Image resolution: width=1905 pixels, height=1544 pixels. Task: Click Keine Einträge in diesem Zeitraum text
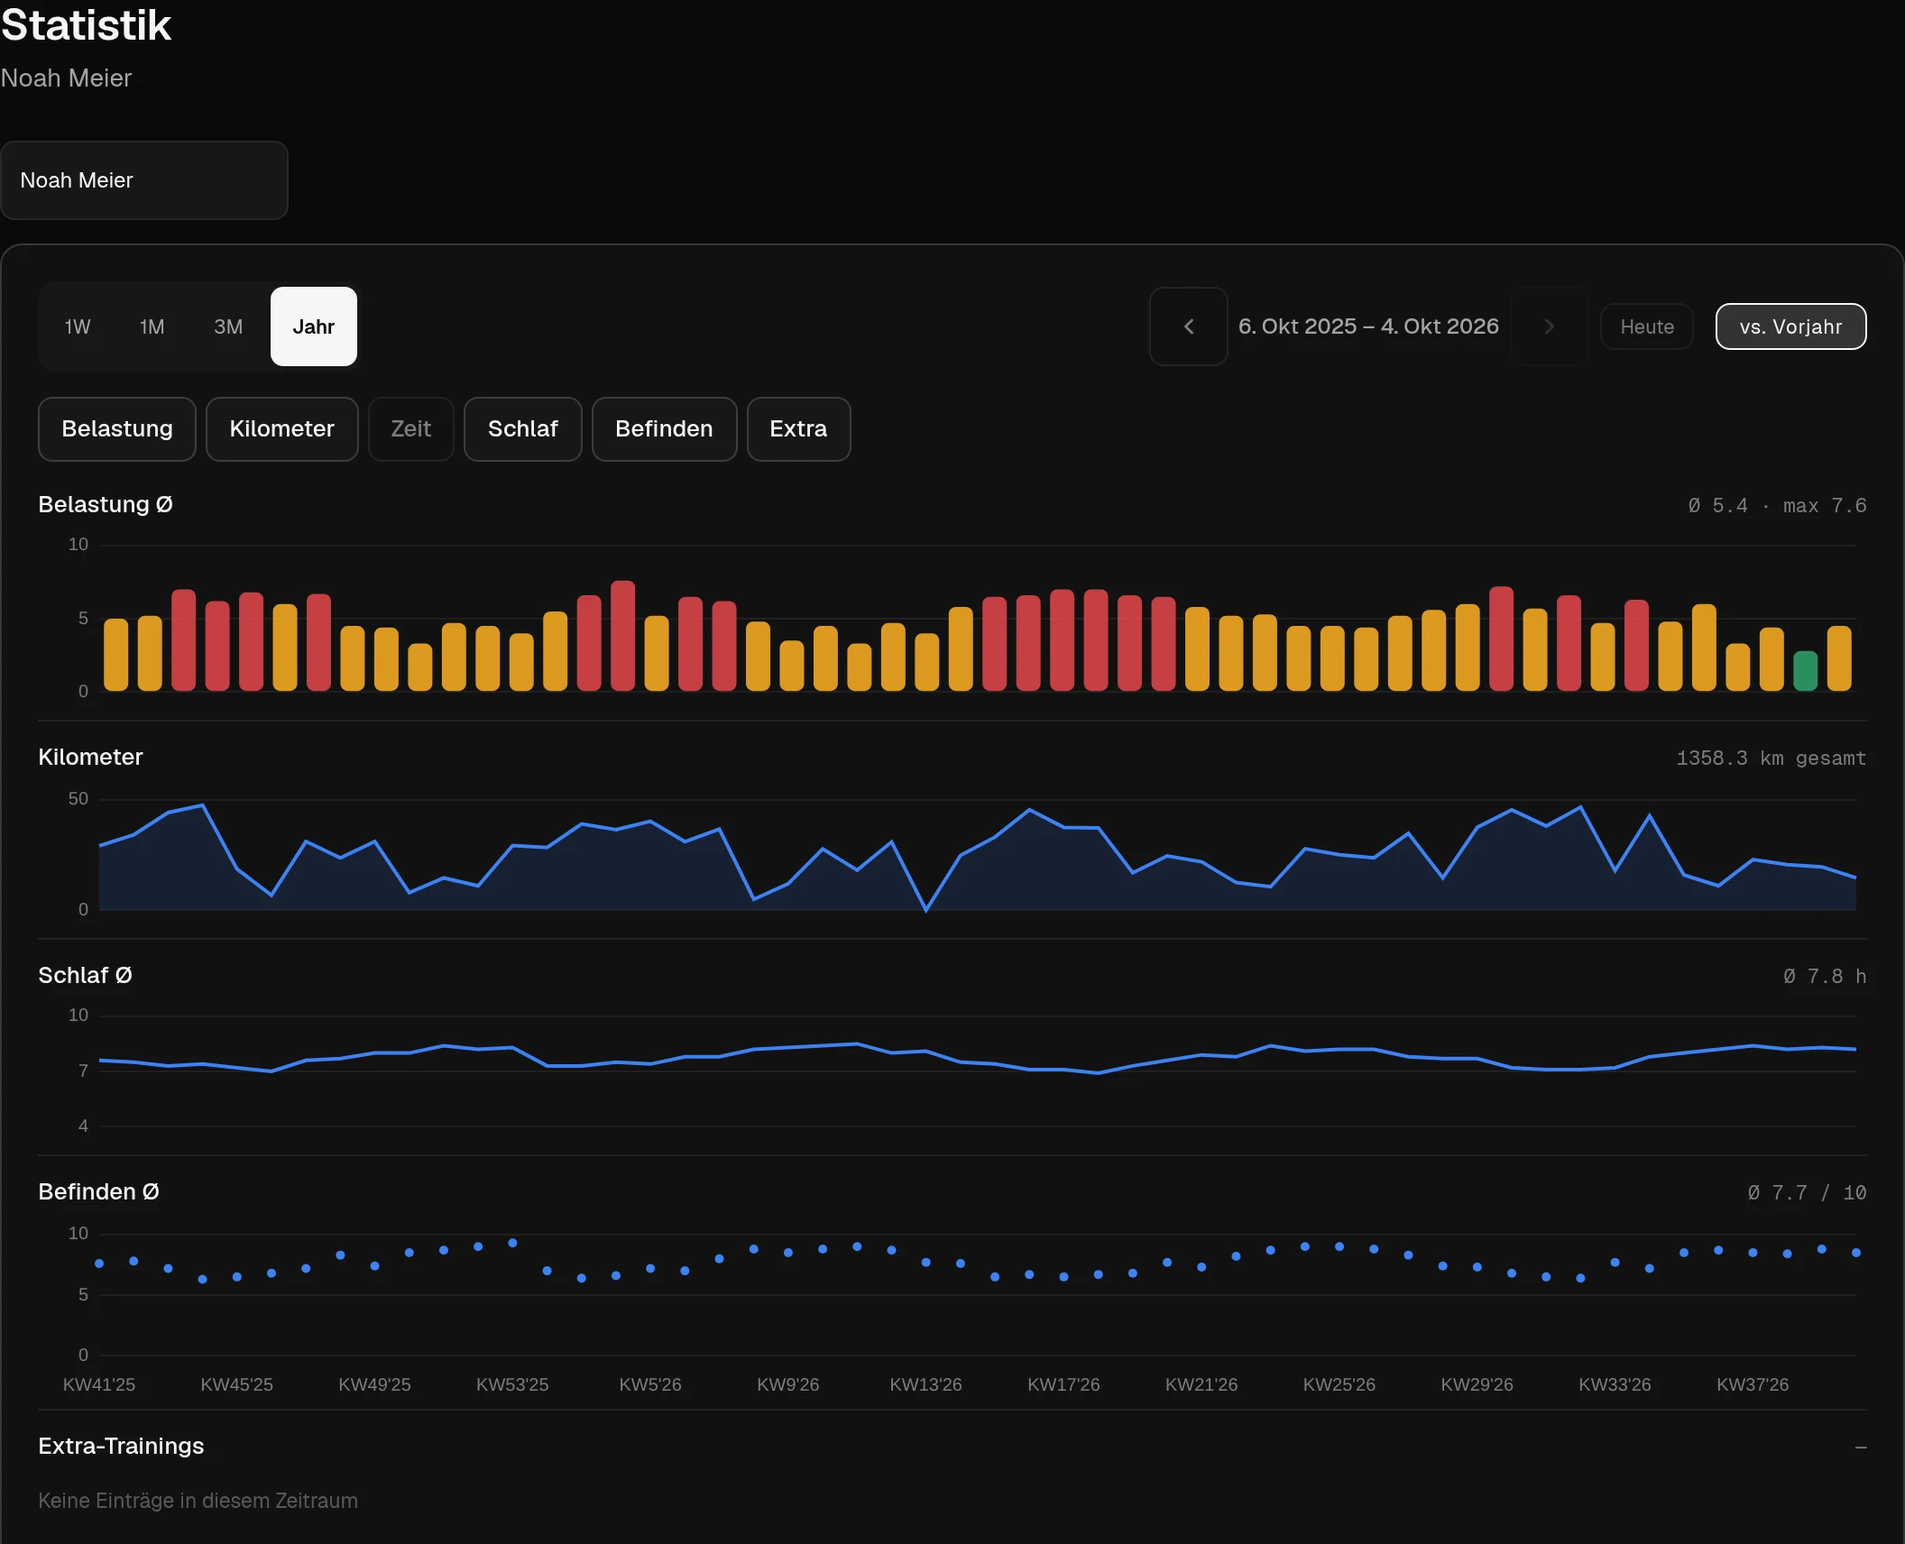tap(198, 1501)
